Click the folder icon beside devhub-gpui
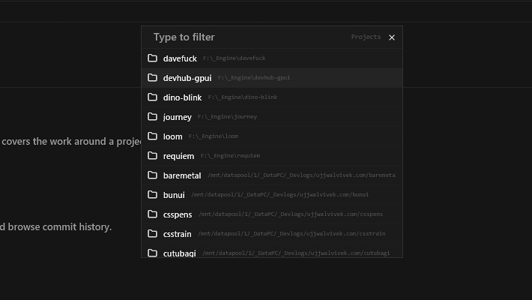Viewport: 532px width, 300px height. pos(152,77)
